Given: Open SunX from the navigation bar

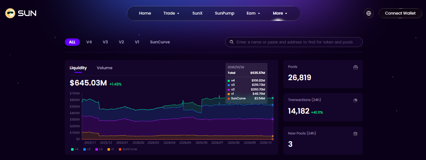Looking at the screenshot, I should [197, 13].
